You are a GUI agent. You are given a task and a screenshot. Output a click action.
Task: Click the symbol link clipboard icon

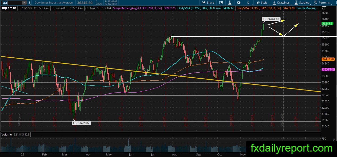tap(30, 3)
